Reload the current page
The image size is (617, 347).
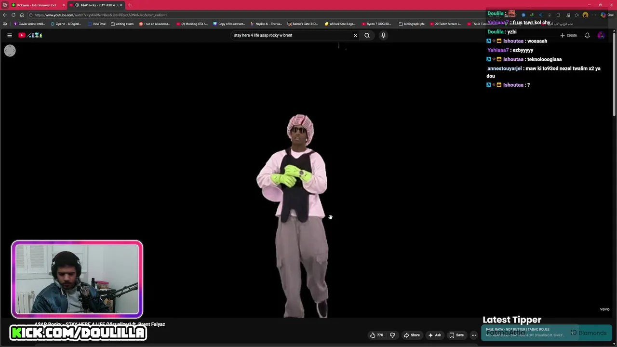13,15
